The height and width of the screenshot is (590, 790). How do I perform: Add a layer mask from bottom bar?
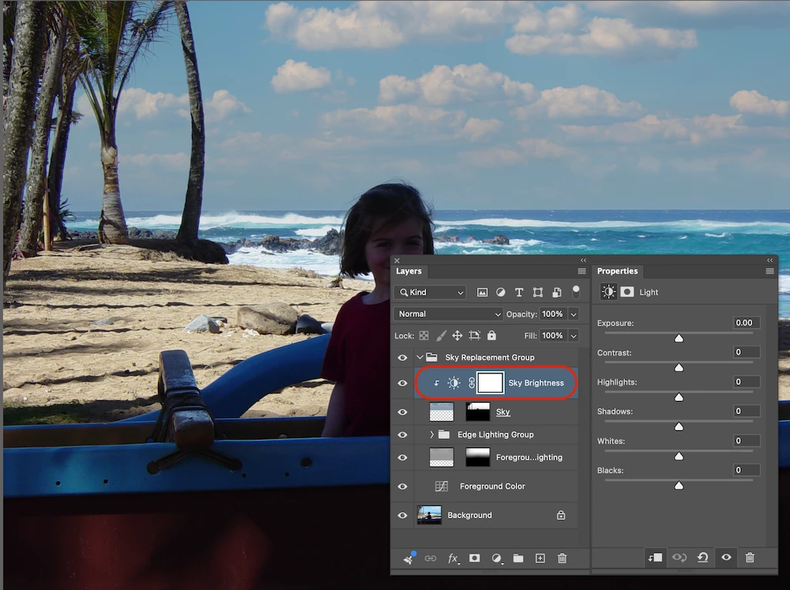coord(474,558)
